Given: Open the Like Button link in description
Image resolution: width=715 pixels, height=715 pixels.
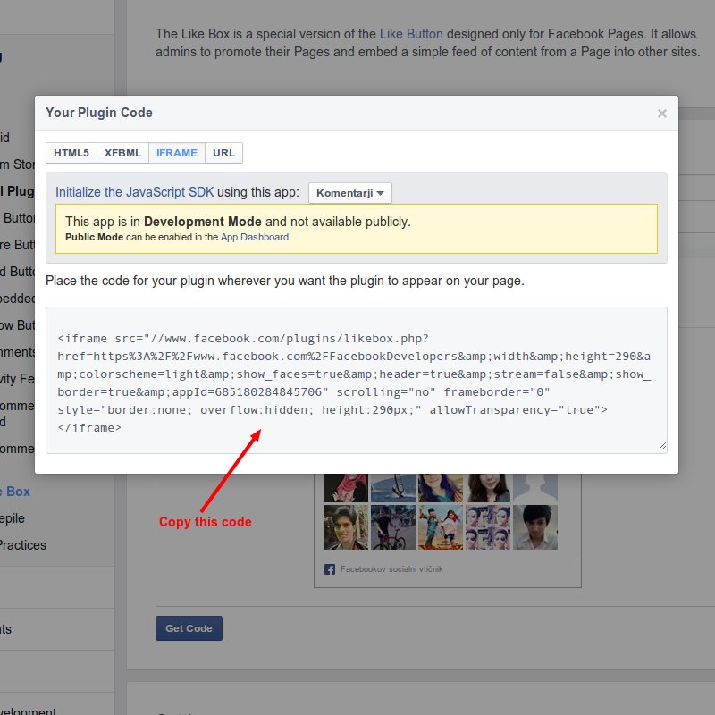Looking at the screenshot, I should tap(411, 34).
